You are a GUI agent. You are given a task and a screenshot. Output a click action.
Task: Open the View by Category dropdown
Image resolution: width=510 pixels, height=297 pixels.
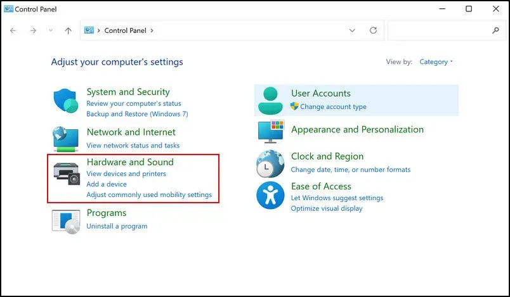[436, 61]
